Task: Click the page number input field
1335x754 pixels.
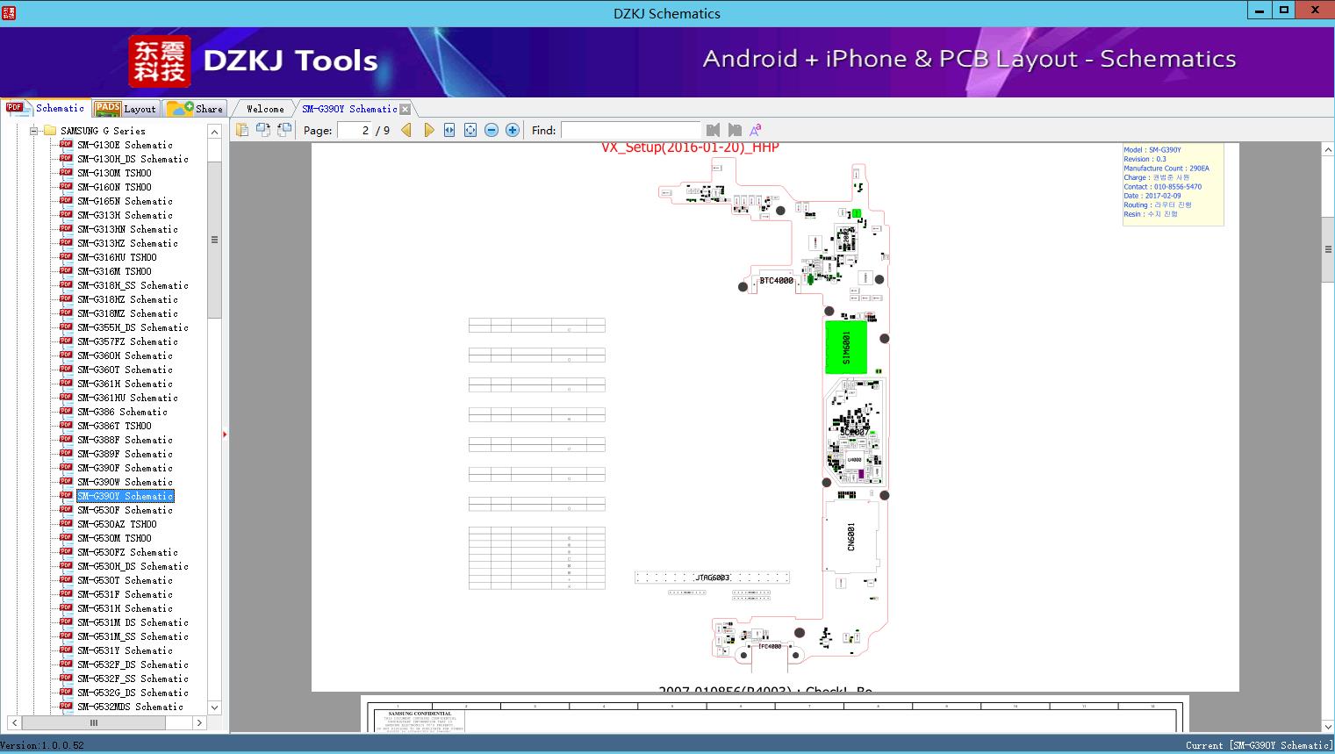Action: [354, 130]
